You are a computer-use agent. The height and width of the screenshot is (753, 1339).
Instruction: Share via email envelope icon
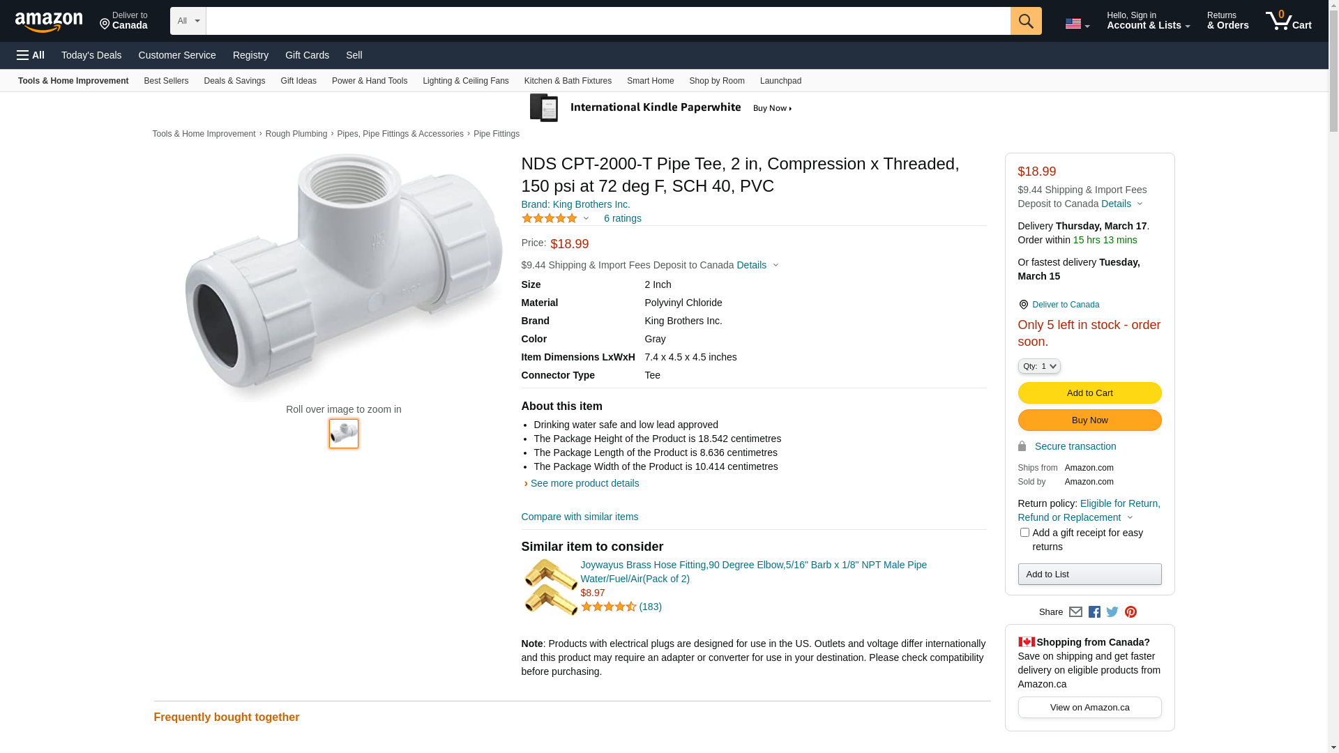click(x=1075, y=612)
